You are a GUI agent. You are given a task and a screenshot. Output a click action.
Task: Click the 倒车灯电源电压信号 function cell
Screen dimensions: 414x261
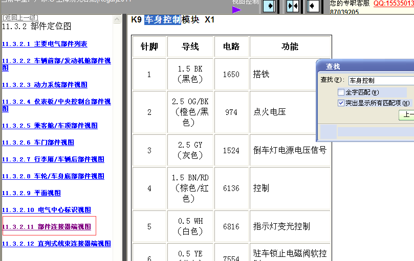click(x=290, y=150)
